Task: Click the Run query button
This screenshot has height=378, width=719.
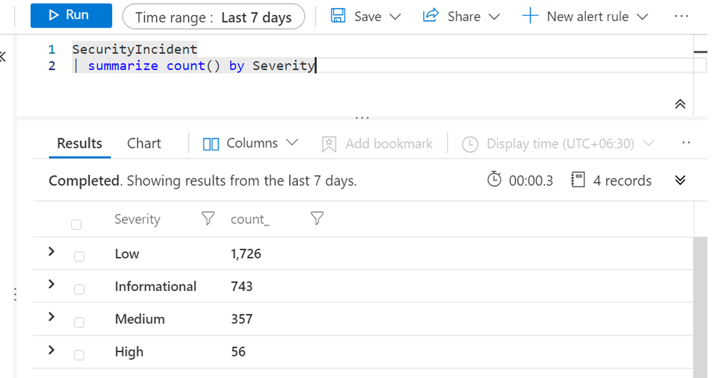Action: (x=71, y=15)
